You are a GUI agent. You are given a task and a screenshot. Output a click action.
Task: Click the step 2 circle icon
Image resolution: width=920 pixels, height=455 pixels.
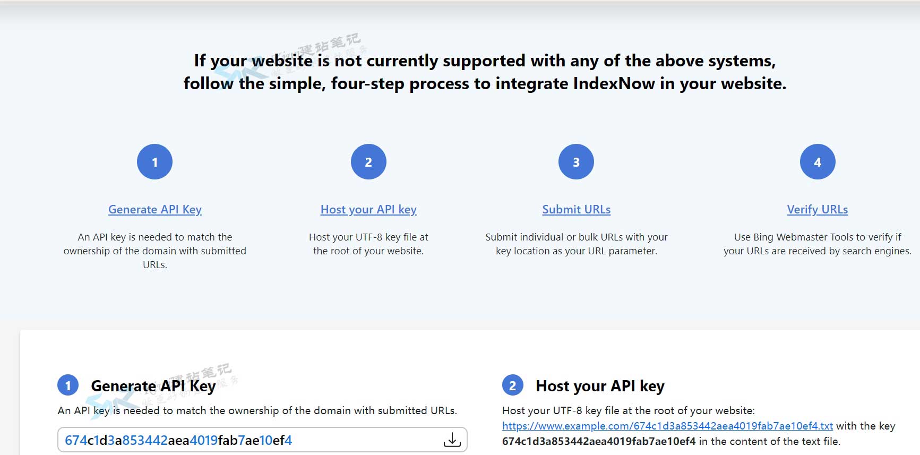pyautogui.click(x=368, y=161)
